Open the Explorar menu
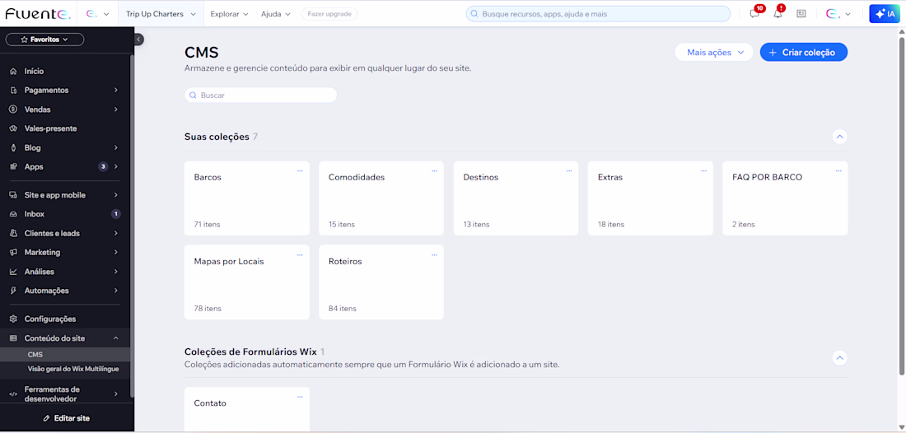The height and width of the screenshot is (433, 906). [230, 13]
